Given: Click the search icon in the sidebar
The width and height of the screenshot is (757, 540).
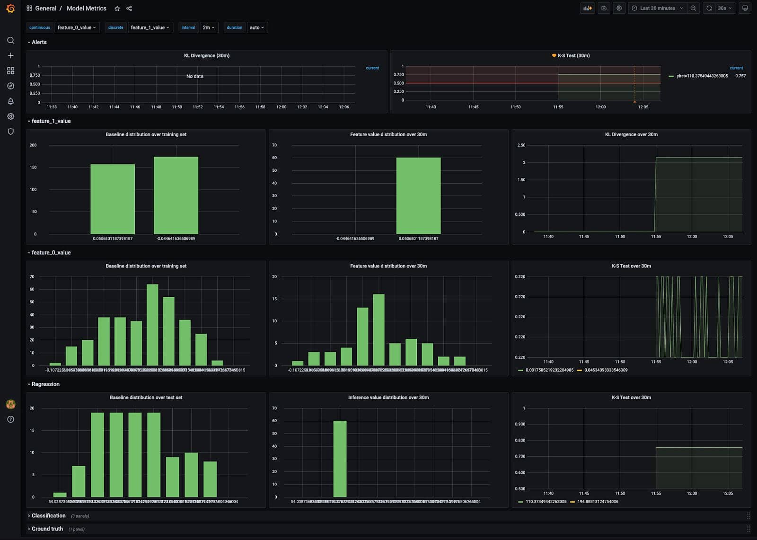Looking at the screenshot, I should [x=10, y=41].
